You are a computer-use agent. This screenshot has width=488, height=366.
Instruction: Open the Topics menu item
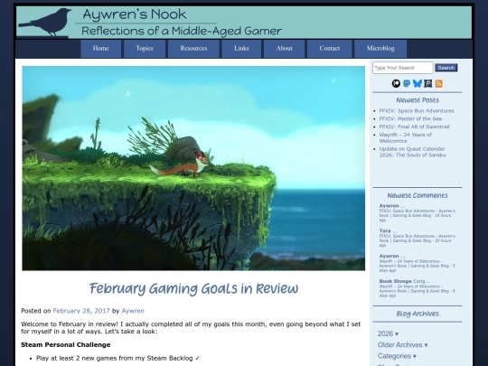pyautogui.click(x=145, y=49)
